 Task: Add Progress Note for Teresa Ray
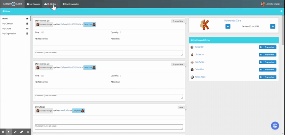(268, 47)
